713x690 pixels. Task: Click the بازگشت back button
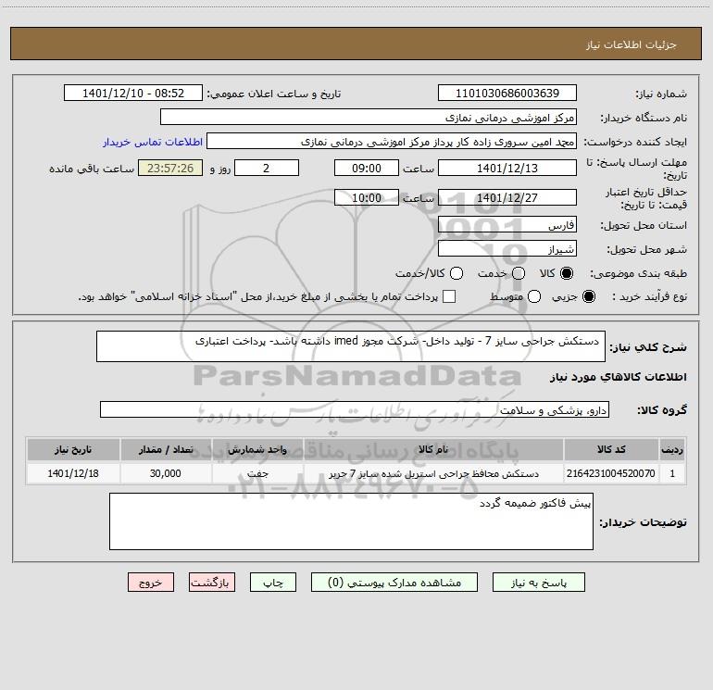click(212, 583)
